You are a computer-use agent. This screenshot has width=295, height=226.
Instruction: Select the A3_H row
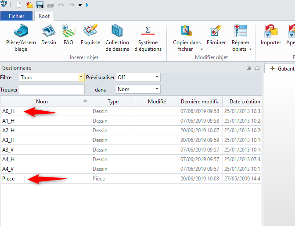coord(131,140)
